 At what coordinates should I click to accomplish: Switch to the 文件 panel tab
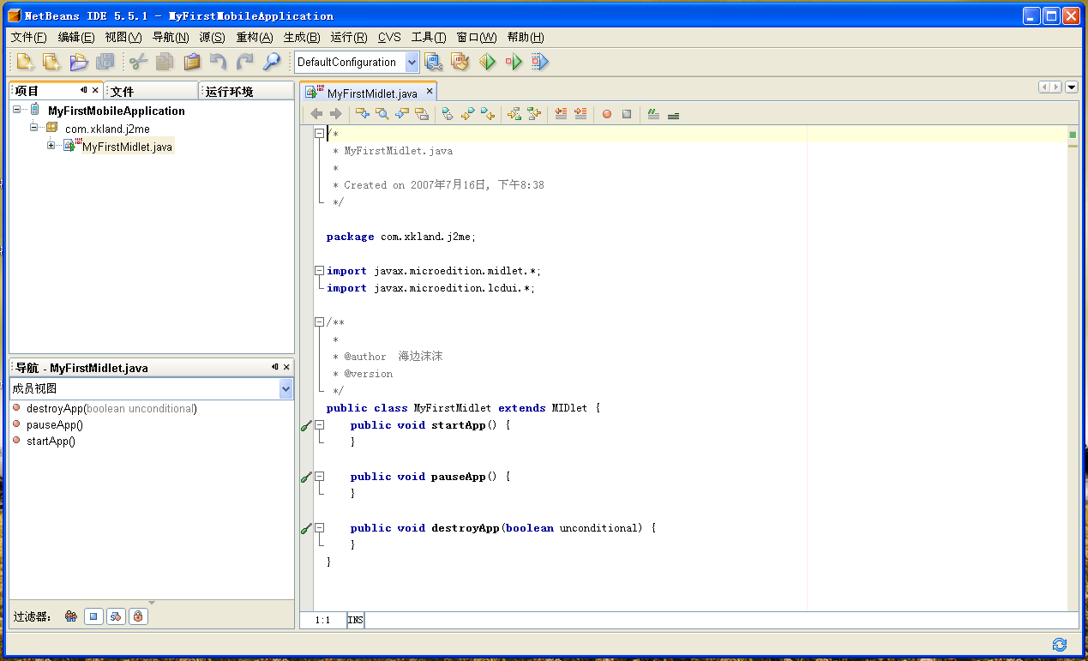click(151, 91)
